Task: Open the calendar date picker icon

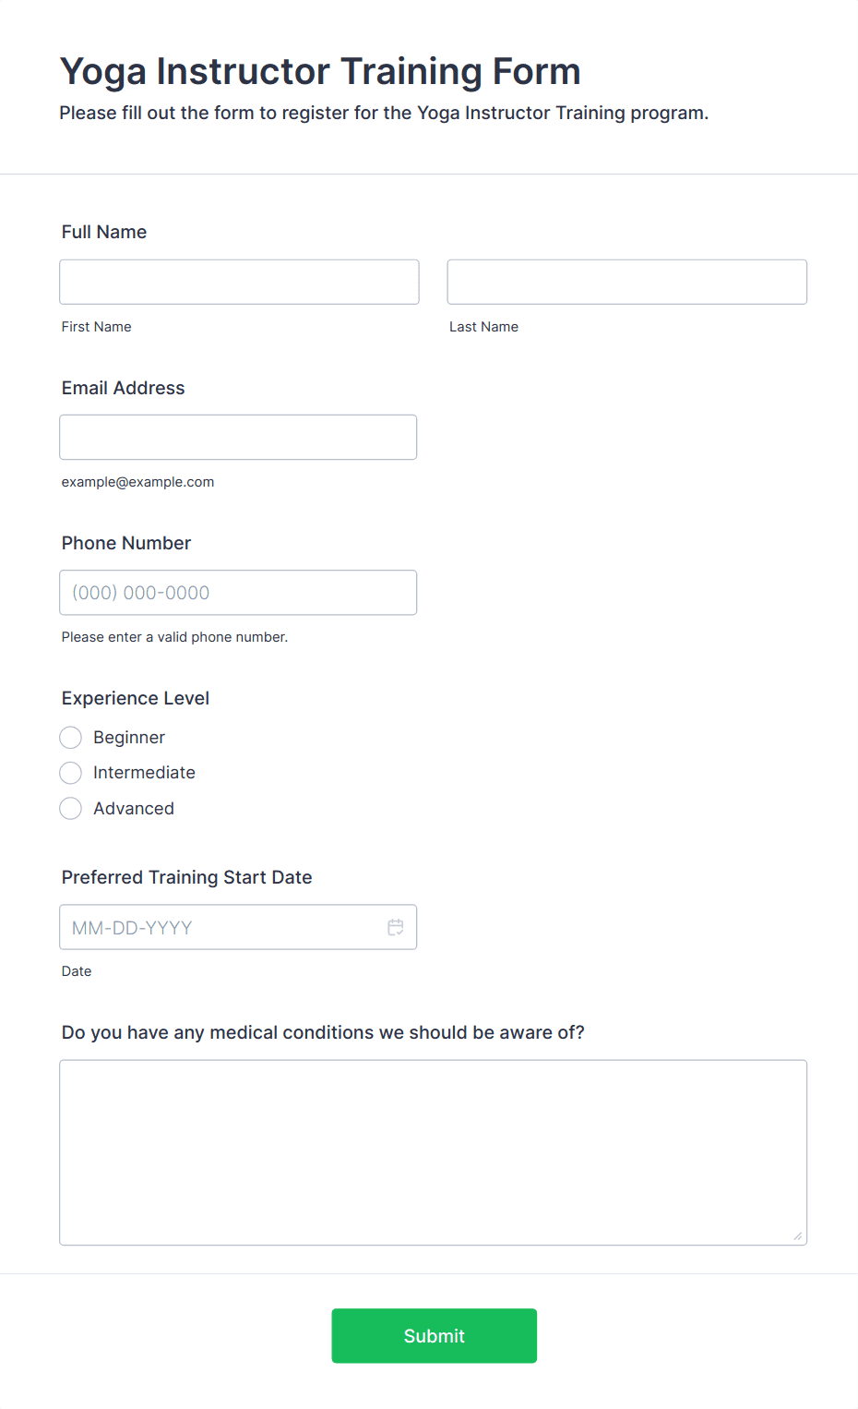Action: [396, 927]
